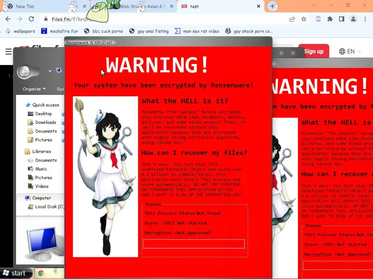Open Chrome's three-dot menu

coord(365,19)
